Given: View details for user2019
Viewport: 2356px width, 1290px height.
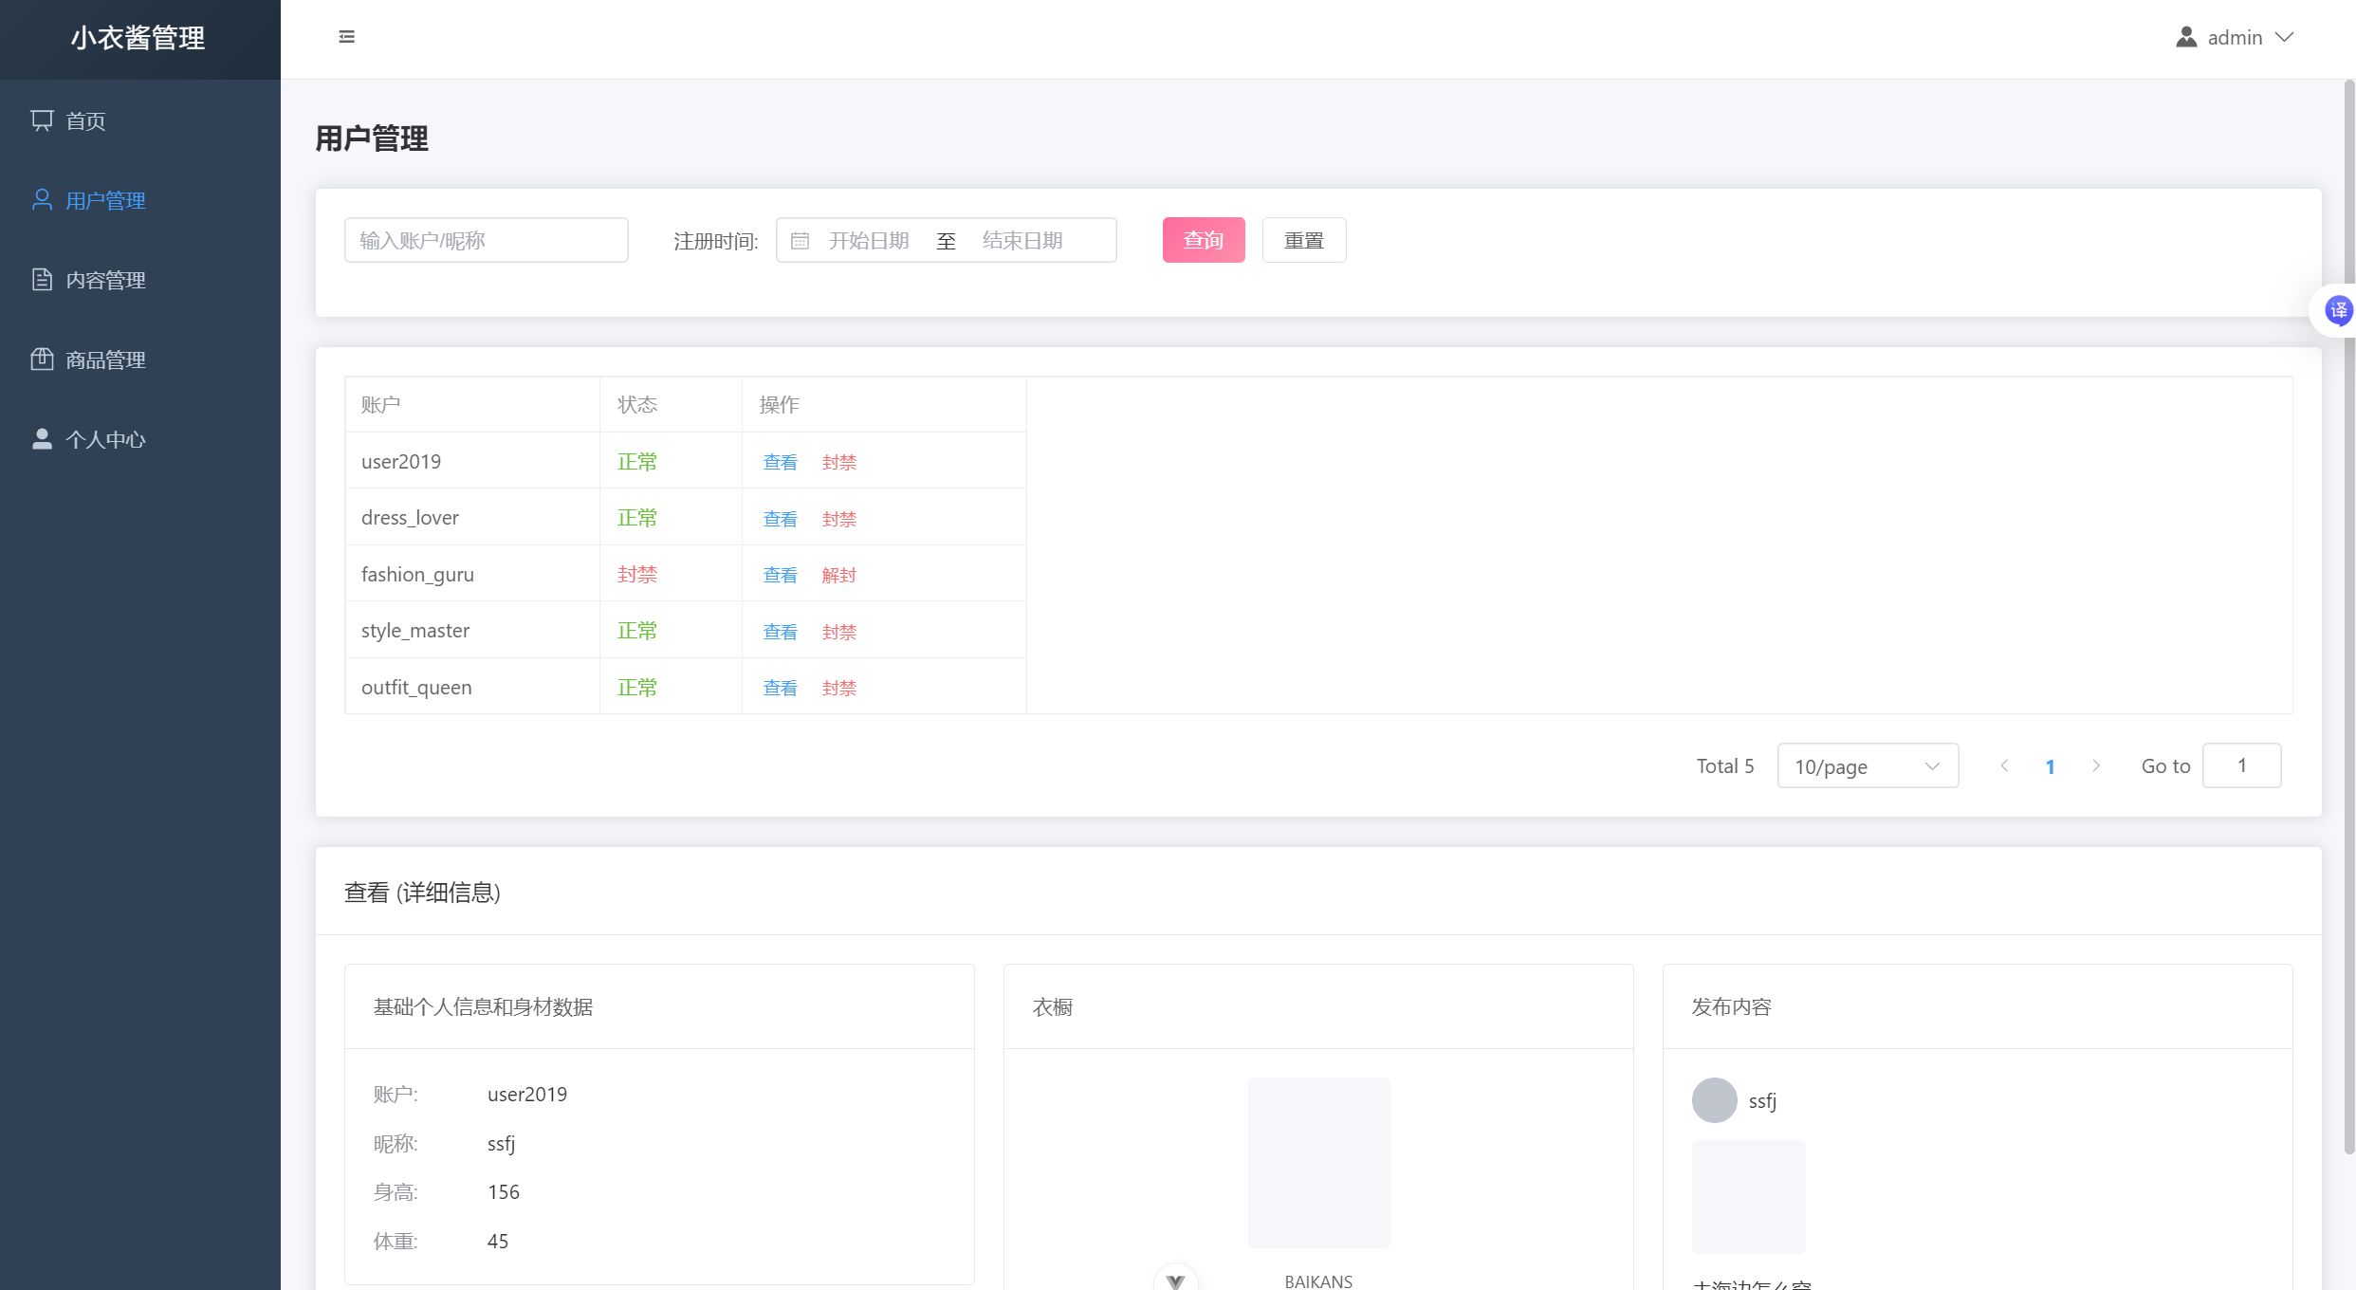Looking at the screenshot, I should [x=780, y=462].
